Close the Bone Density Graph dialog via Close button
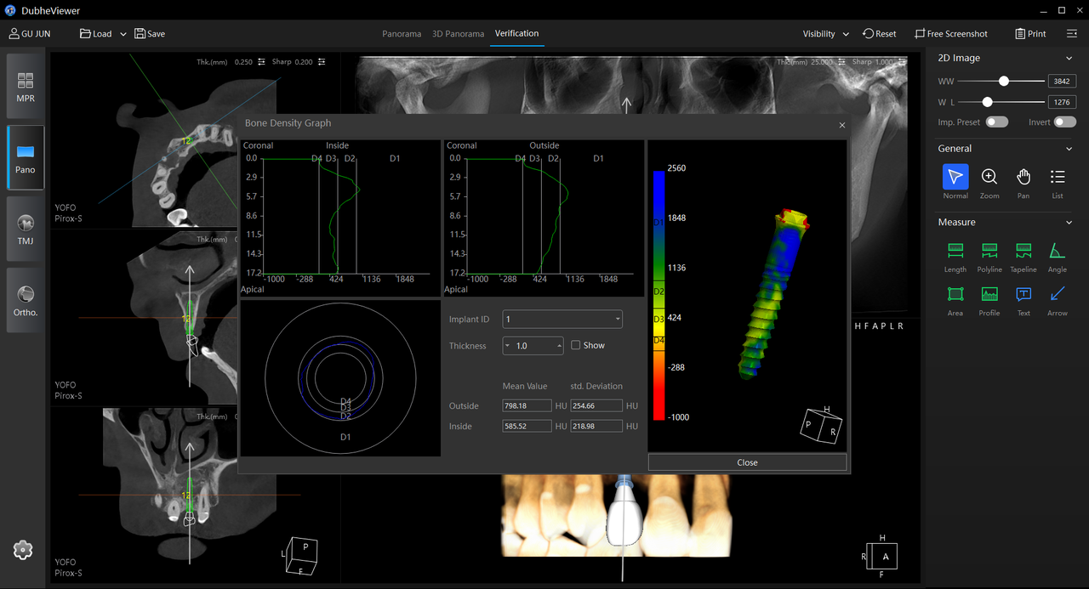Image resolution: width=1089 pixels, height=589 pixels. tap(747, 462)
